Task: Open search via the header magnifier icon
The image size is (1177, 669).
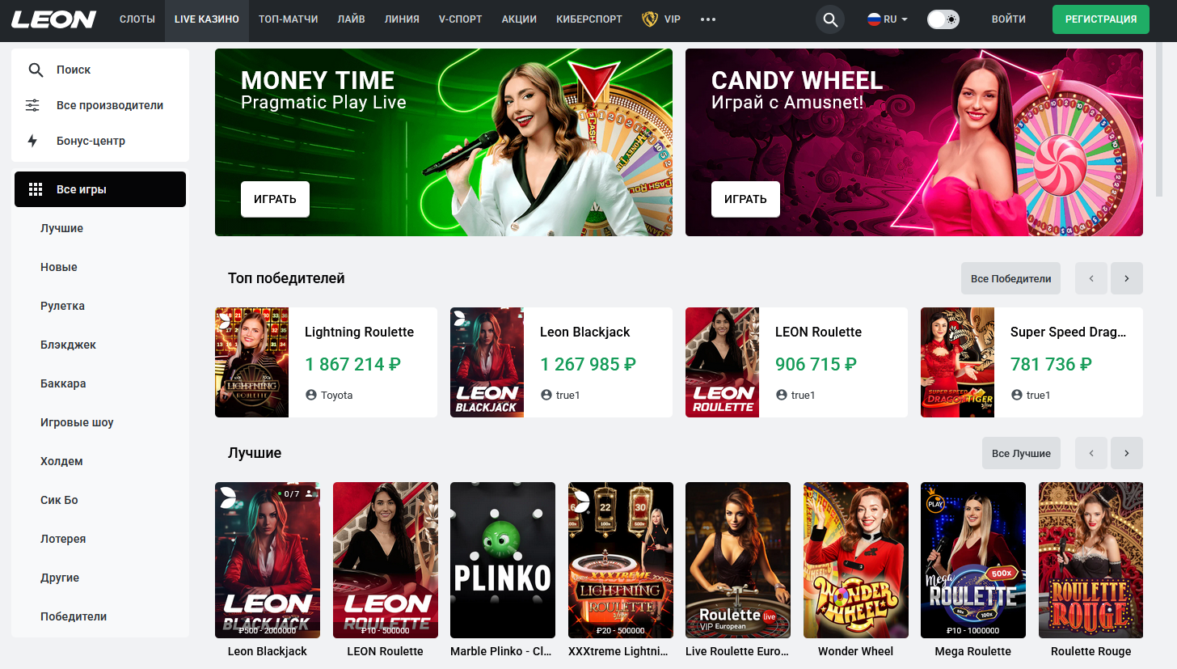Action: tap(830, 19)
